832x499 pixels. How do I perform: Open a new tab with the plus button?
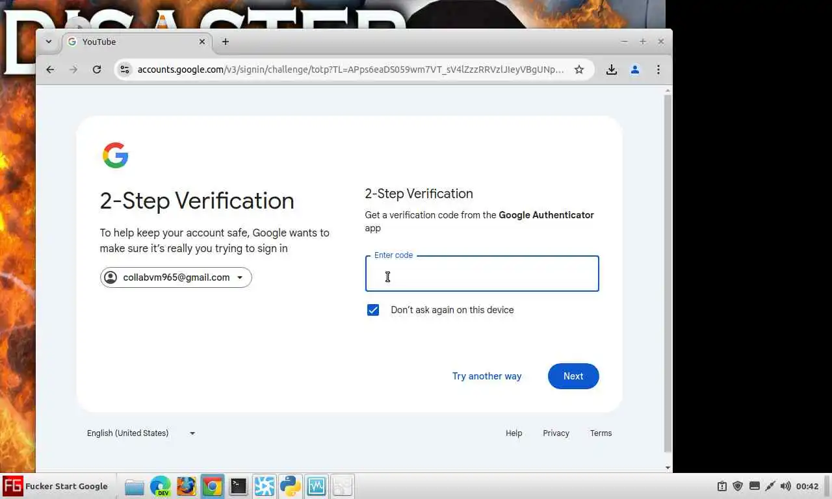(226, 42)
